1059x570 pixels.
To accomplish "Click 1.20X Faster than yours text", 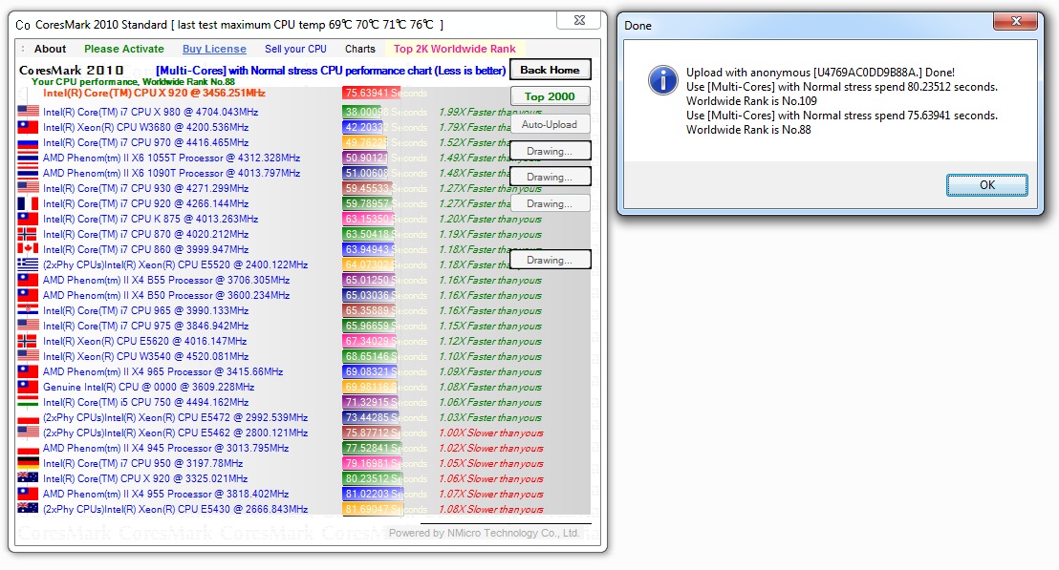I will point(490,220).
